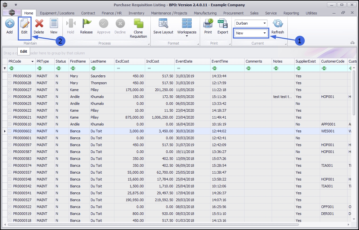Click the Clone Requisition icon

pos(138,24)
